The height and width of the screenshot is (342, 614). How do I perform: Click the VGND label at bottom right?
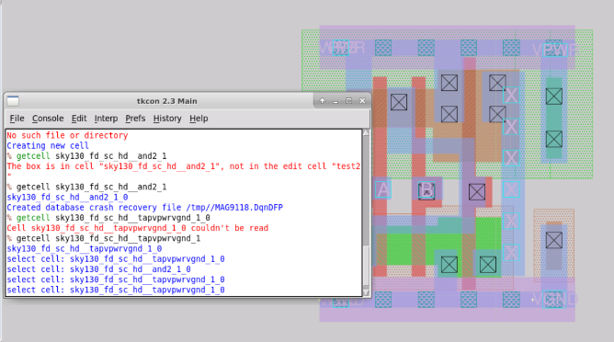coord(555,300)
